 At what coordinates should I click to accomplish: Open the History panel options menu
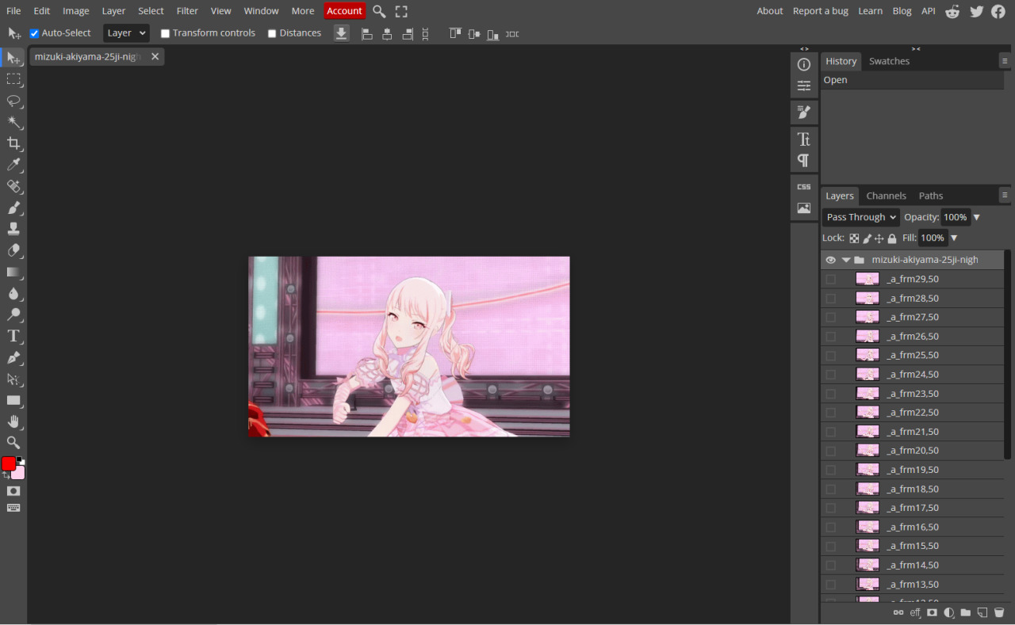(1005, 61)
